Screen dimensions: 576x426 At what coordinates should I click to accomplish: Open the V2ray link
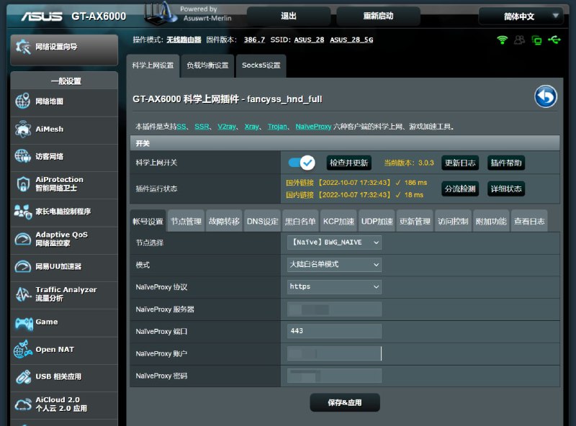coord(227,127)
